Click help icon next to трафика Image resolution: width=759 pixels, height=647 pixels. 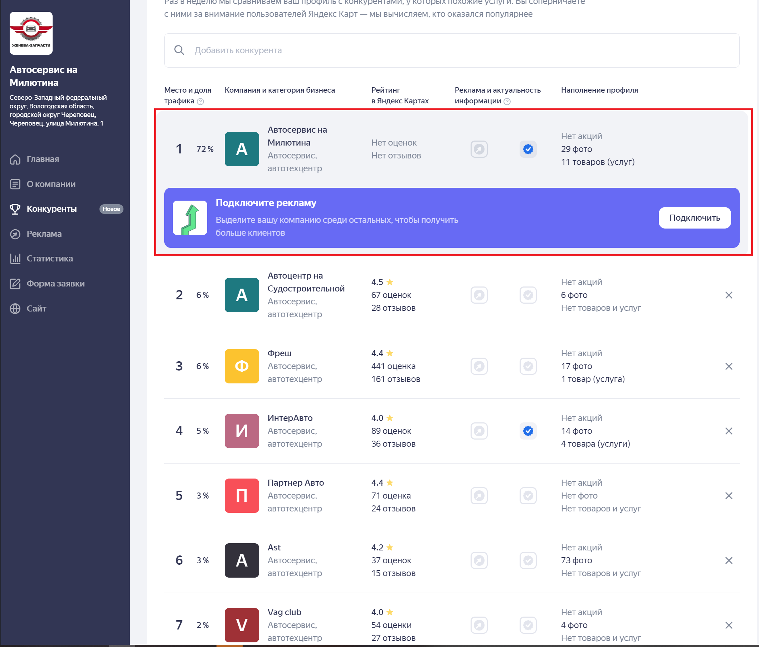click(x=200, y=102)
